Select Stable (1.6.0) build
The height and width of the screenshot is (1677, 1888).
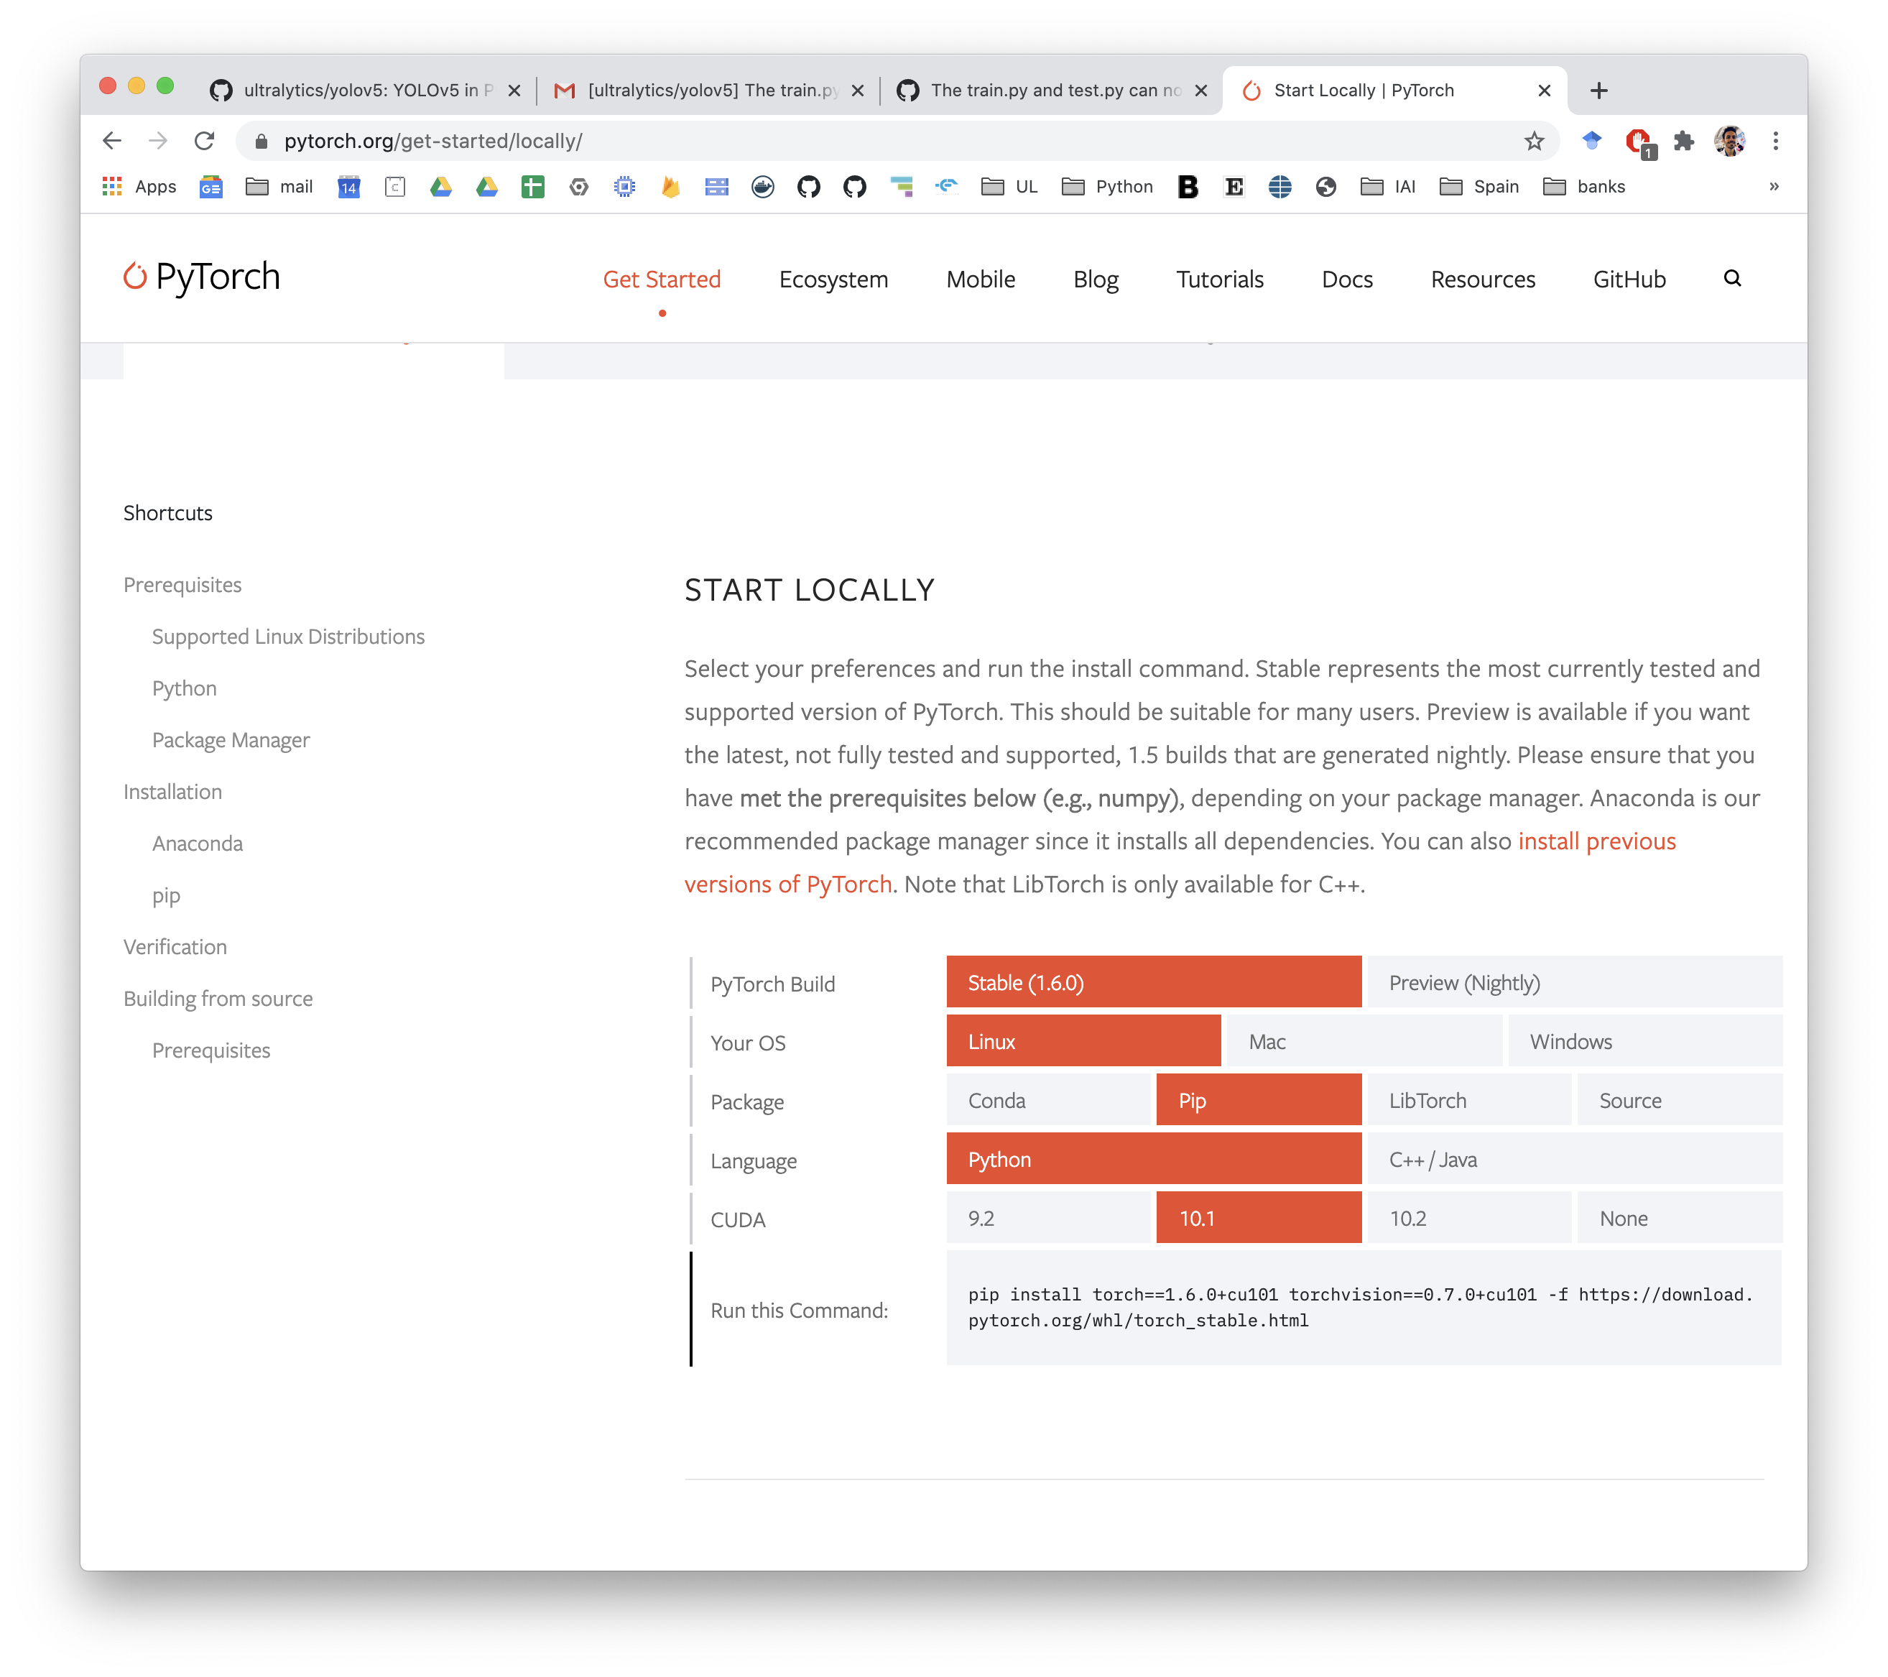tap(1154, 981)
